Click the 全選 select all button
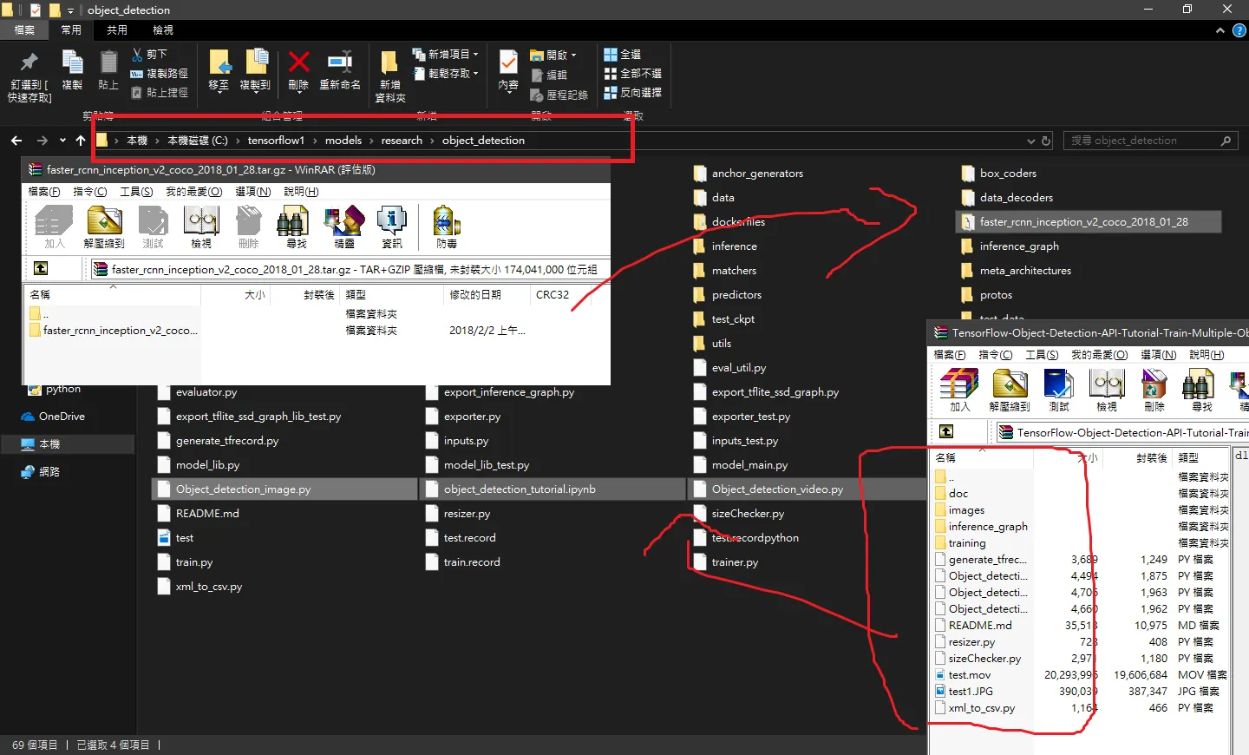The image size is (1249, 755). 623,54
